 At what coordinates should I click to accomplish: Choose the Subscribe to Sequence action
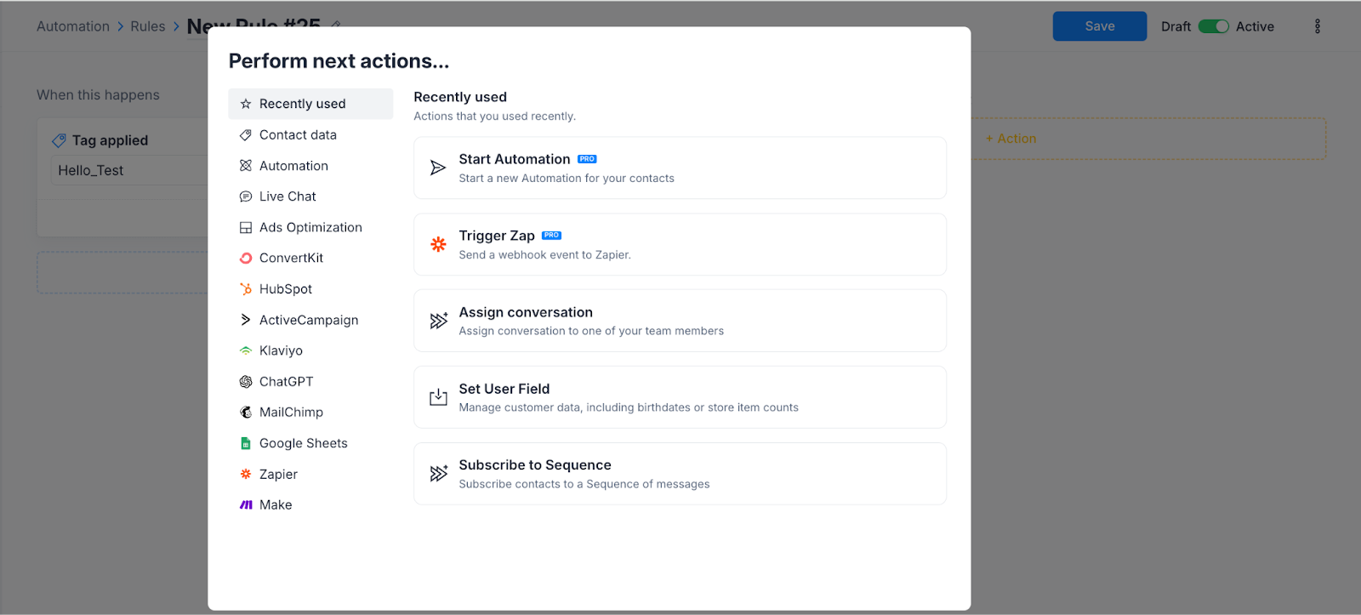coord(679,474)
